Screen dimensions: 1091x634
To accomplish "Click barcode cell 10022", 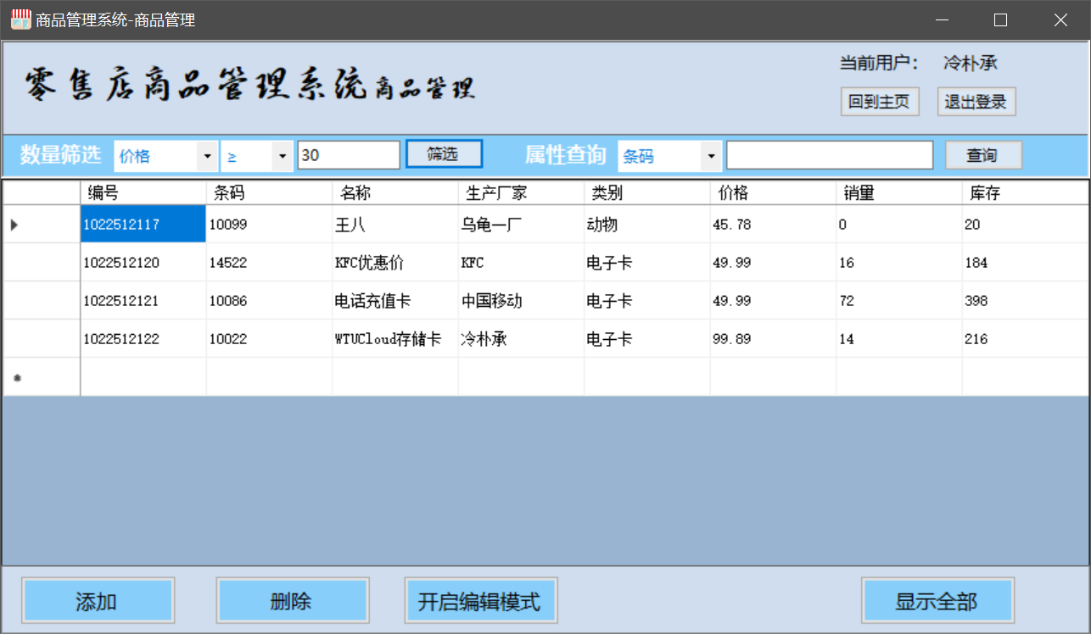I will 270,339.
